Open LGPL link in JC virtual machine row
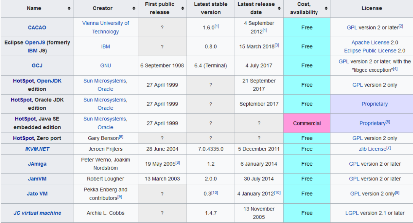The height and width of the screenshot is (223, 413). click(352, 213)
